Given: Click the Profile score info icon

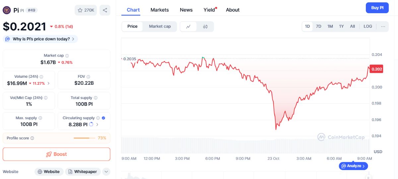Looking at the screenshot, I should pyautogui.click(x=32, y=138).
